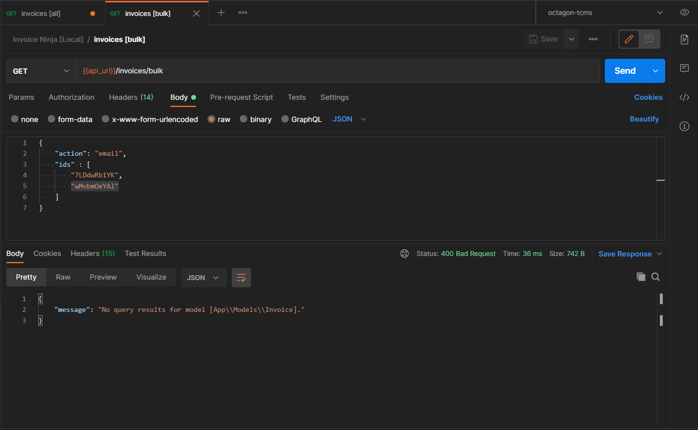Image resolution: width=698 pixels, height=430 pixels.
Task: Toggle line wrapping in the response pane
Action: point(241,278)
